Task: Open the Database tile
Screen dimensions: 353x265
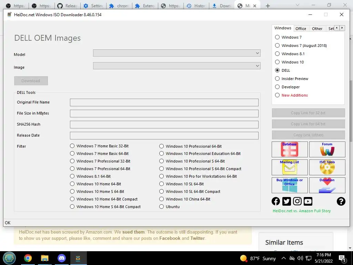Action: point(290,149)
